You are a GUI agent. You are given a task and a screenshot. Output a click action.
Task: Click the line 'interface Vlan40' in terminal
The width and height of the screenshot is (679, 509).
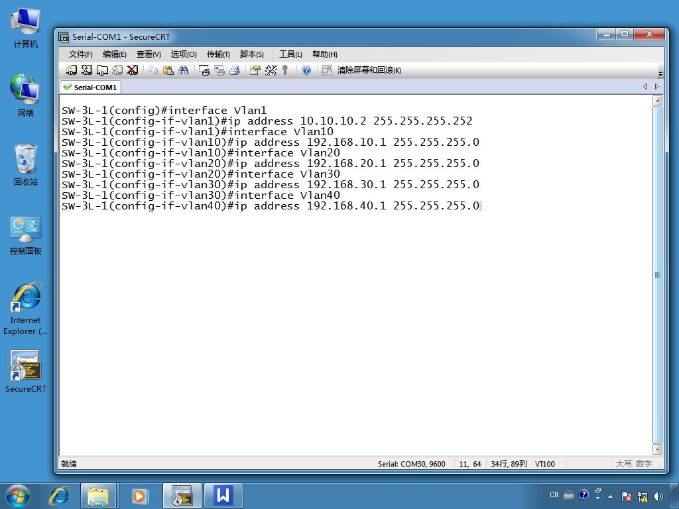click(200, 196)
